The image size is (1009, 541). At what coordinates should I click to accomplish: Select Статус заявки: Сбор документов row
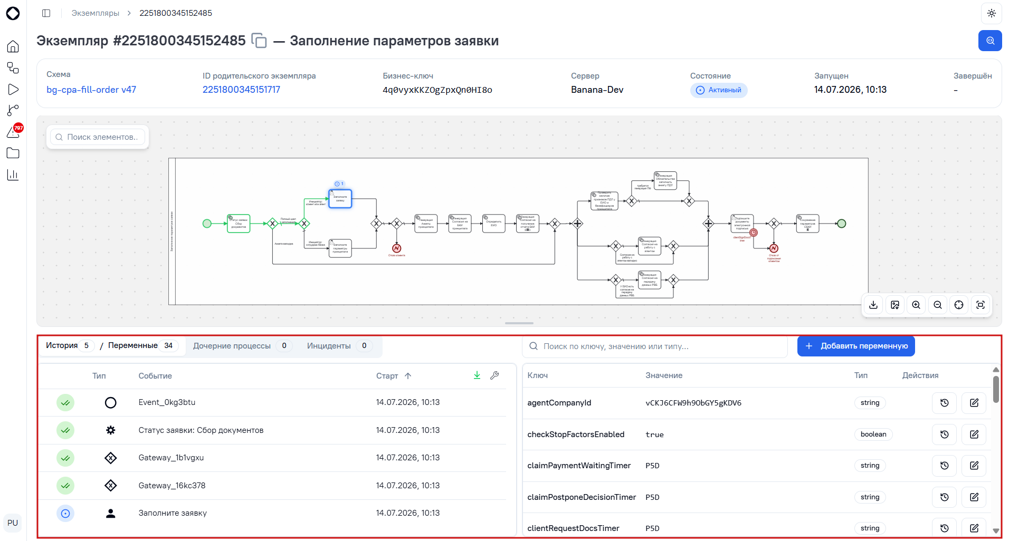click(x=272, y=430)
